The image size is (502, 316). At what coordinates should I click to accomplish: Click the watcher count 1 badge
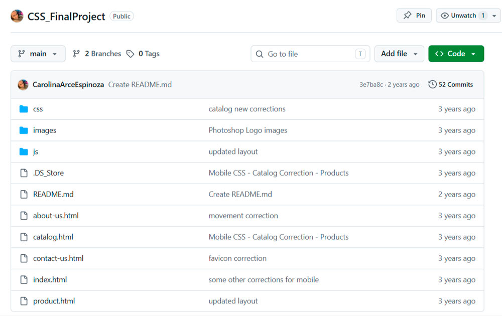(x=483, y=16)
